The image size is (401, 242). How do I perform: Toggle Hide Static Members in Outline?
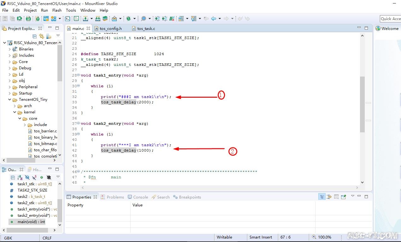[x=34, y=177]
